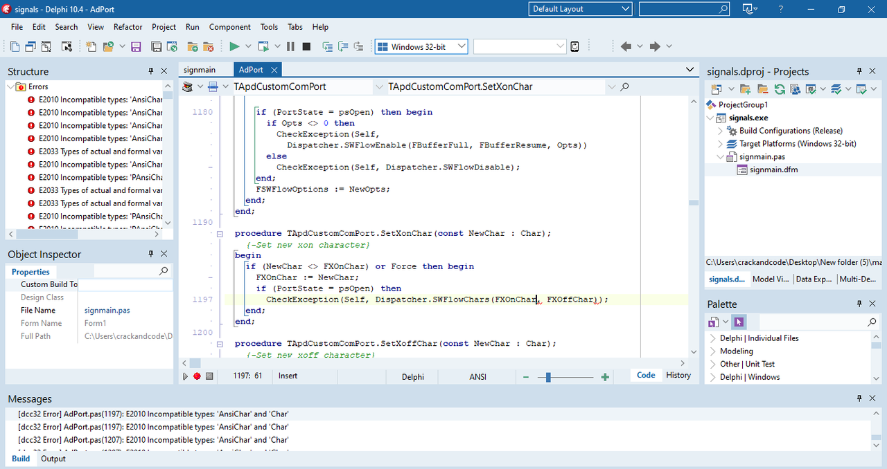Click the navigate Forward arrow

[655, 46]
